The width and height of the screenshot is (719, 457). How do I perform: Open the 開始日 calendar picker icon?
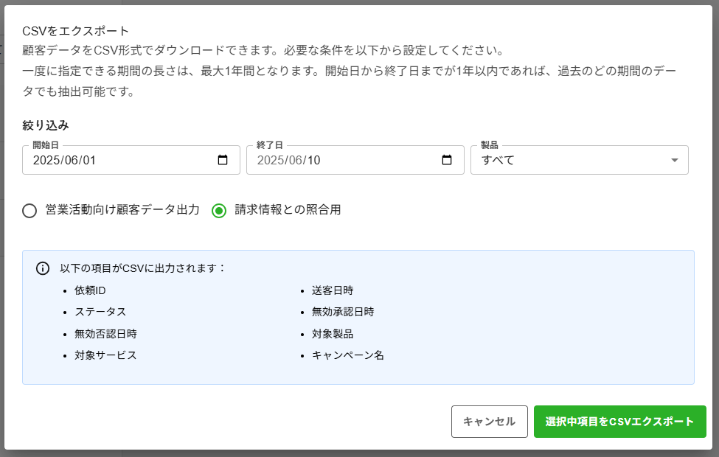click(223, 160)
